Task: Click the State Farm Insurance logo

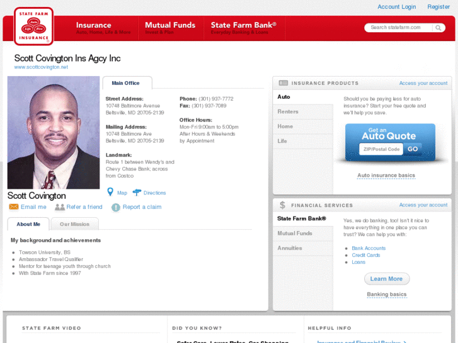Action: pos(33,26)
